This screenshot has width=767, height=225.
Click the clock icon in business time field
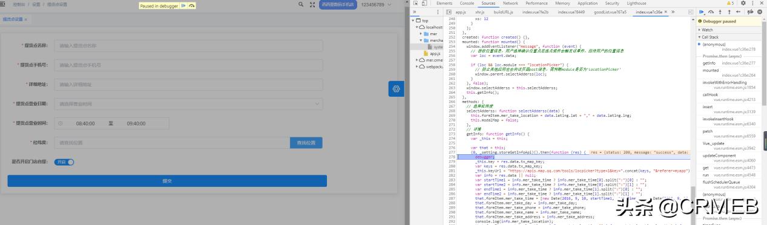point(60,123)
